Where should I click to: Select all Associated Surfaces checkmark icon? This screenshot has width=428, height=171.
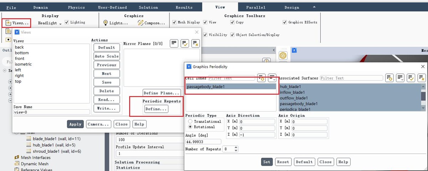coord(411,78)
